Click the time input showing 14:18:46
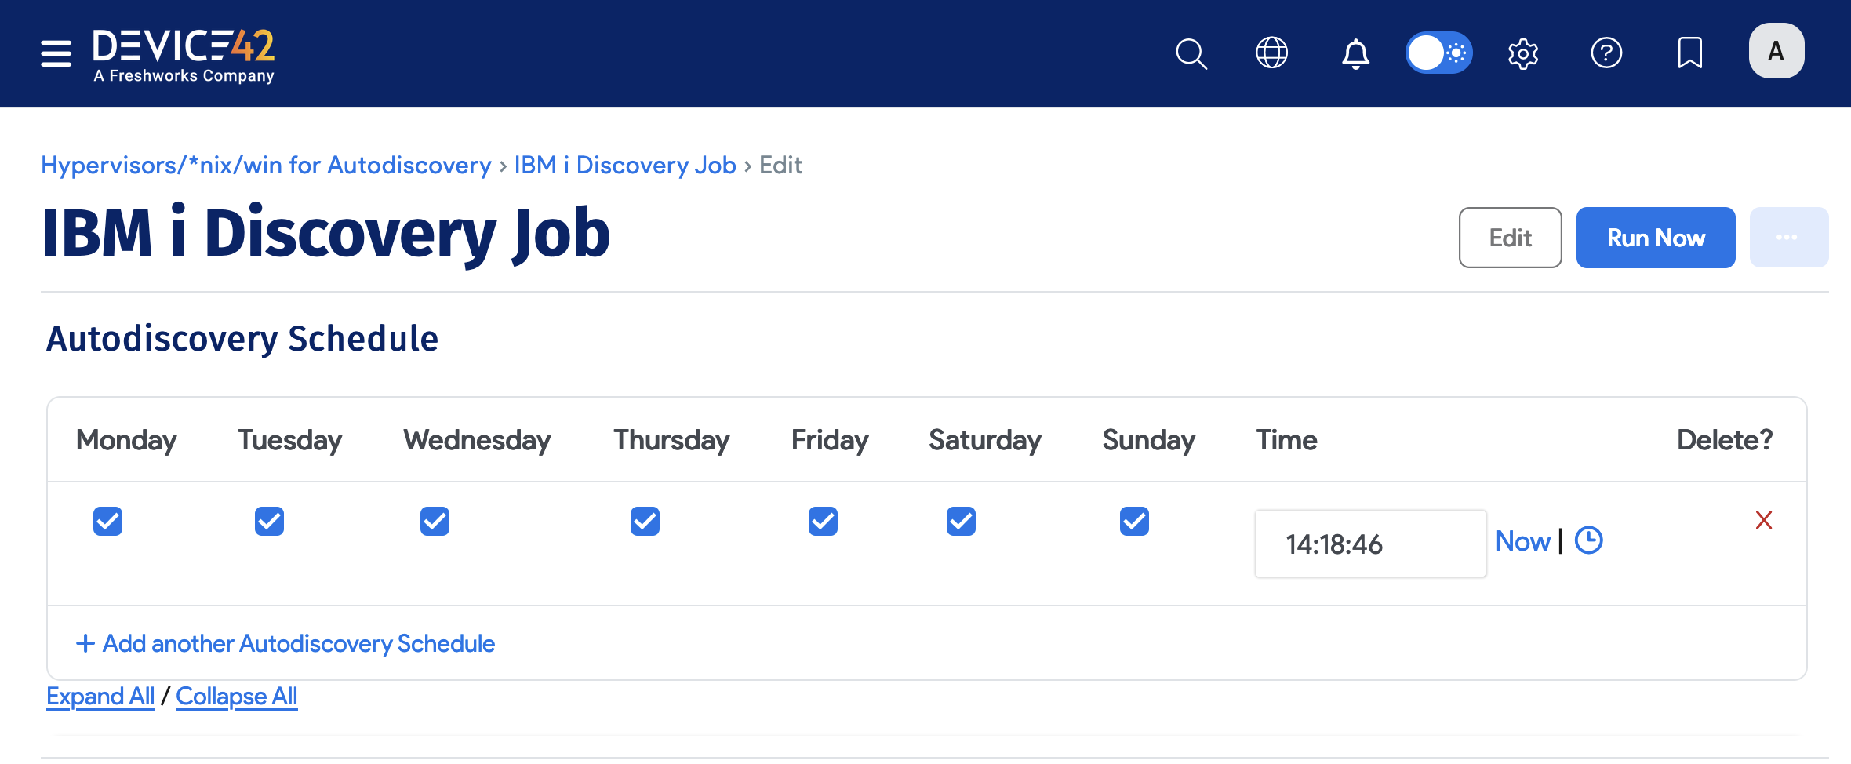 1369,544
